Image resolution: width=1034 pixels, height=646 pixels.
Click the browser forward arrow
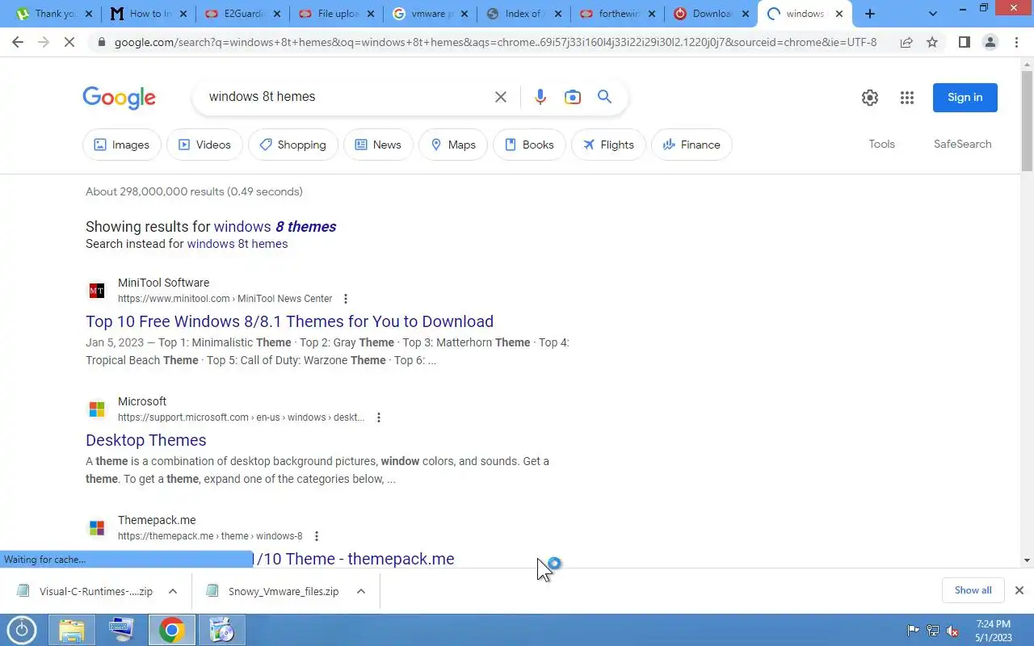[44, 42]
